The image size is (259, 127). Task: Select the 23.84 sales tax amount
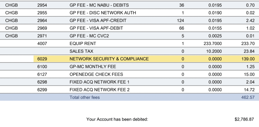pyautogui.click(x=249, y=51)
